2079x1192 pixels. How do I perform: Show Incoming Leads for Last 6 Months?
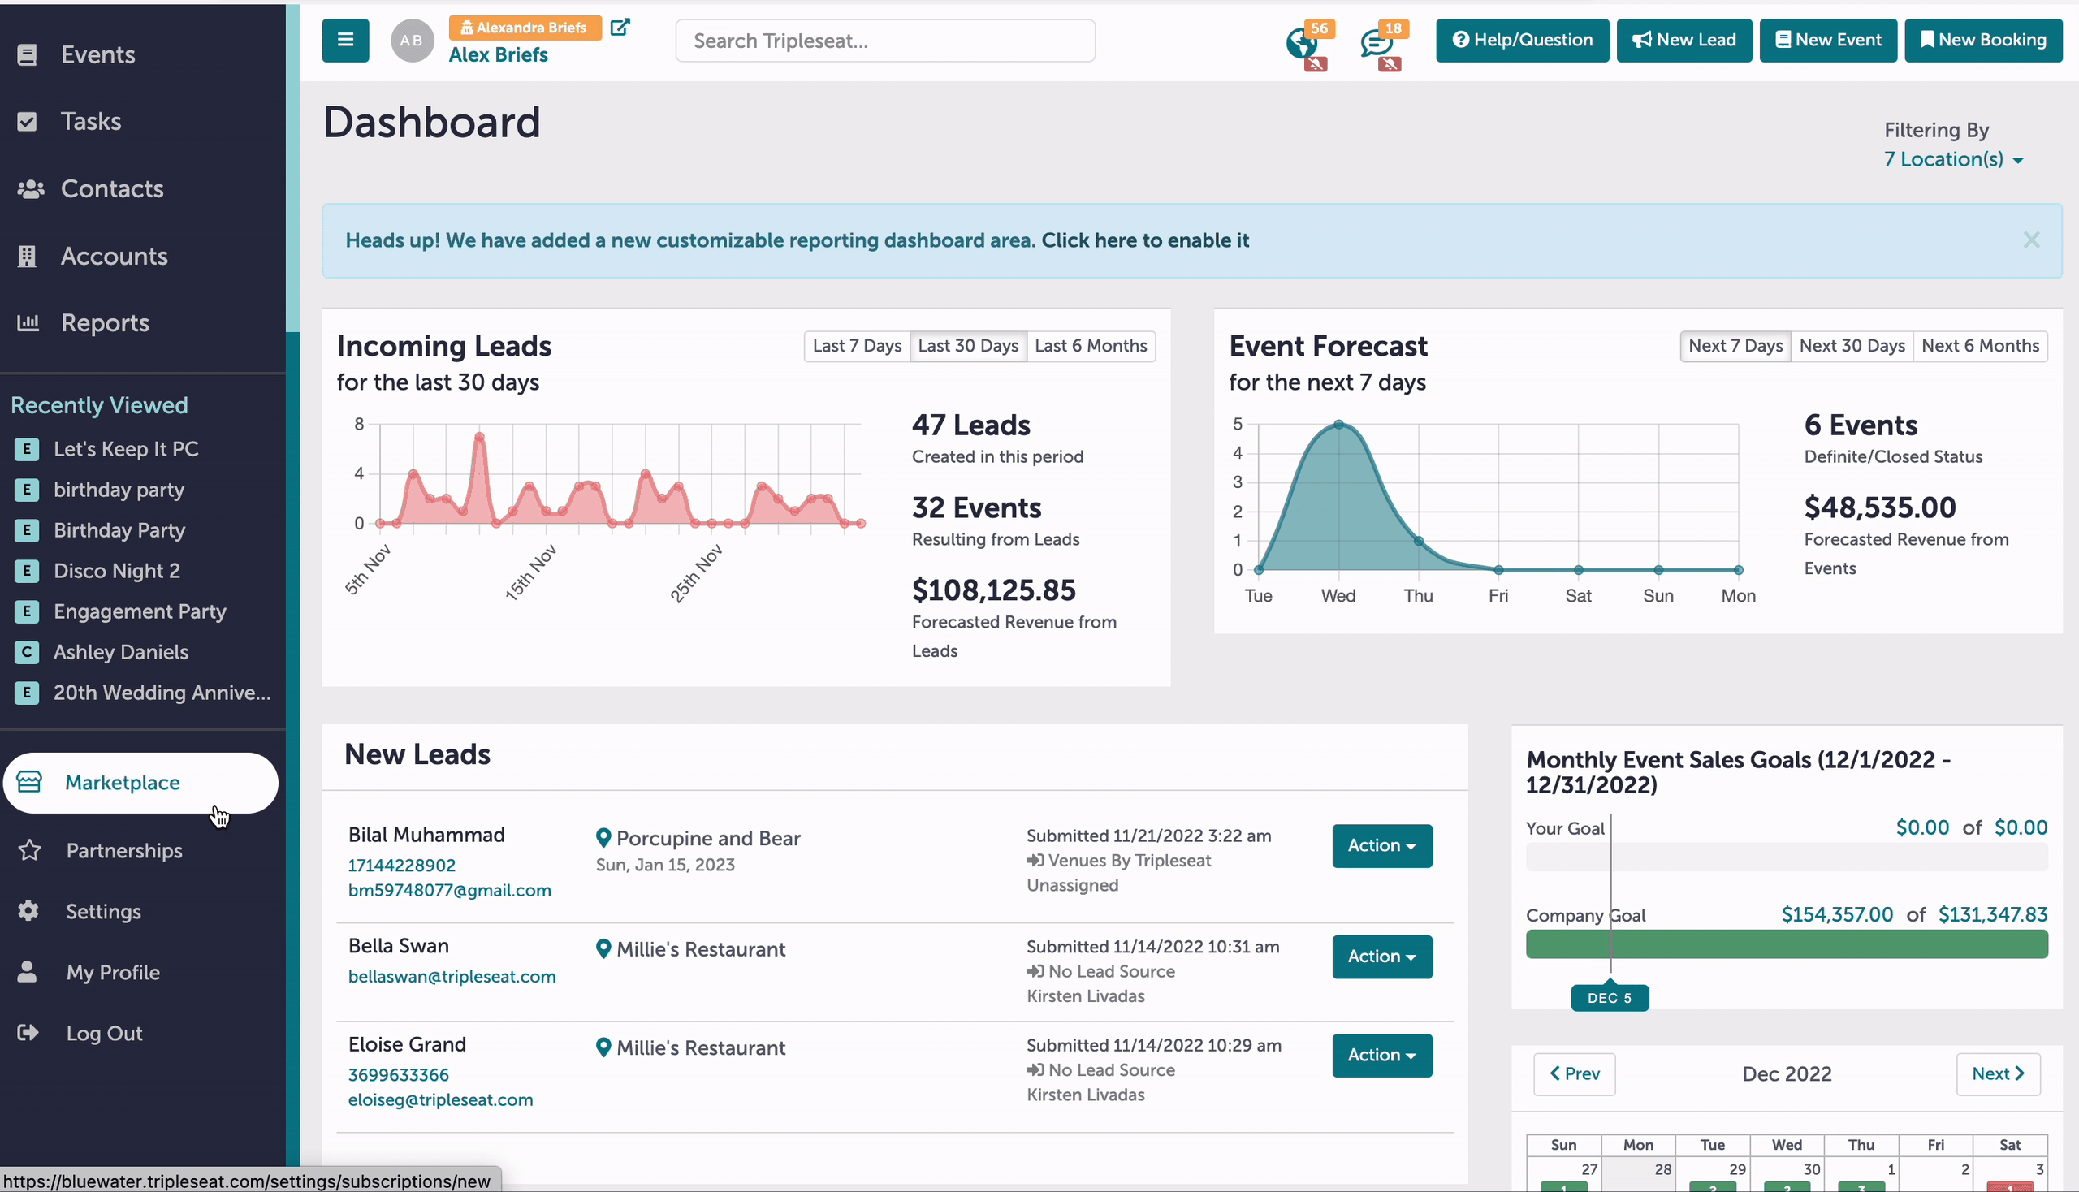pyautogui.click(x=1091, y=346)
